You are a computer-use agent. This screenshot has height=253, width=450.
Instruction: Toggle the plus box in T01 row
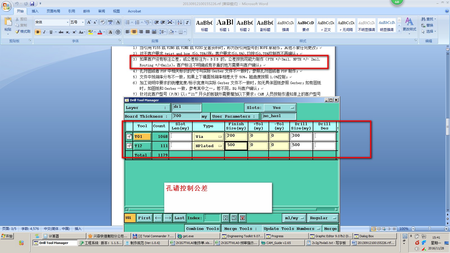(x=129, y=136)
